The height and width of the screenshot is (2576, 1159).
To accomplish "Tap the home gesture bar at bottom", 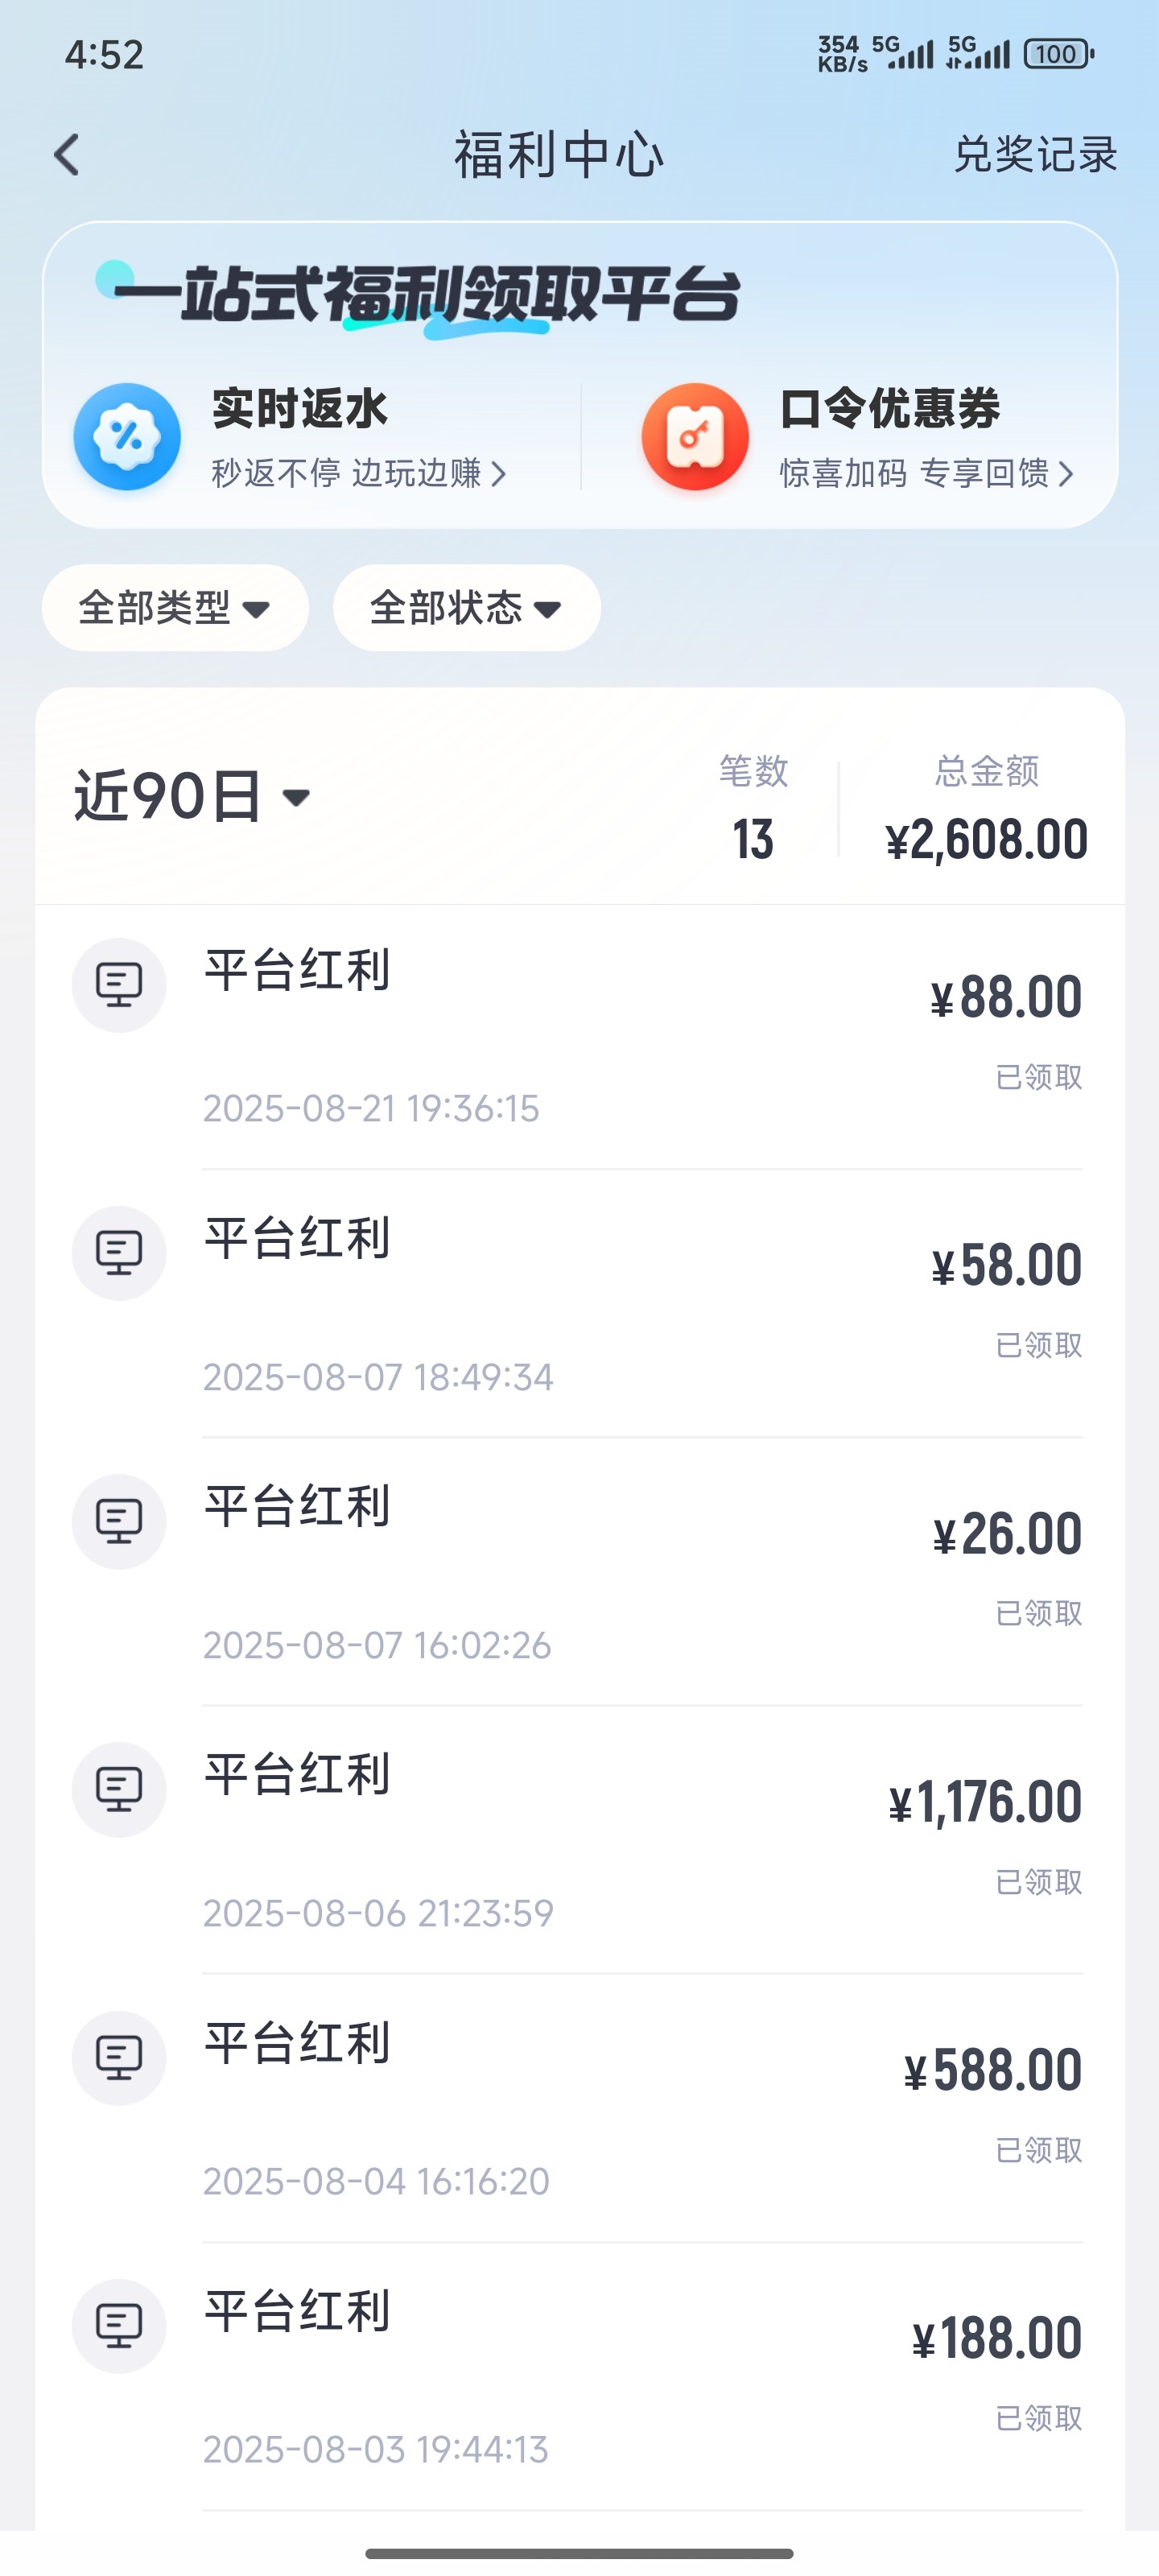I will (x=579, y=2553).
